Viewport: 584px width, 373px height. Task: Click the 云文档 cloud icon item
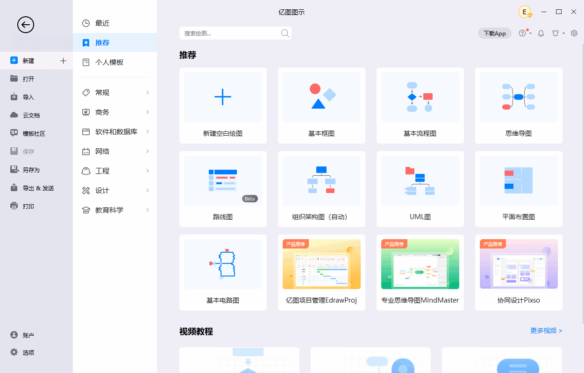tap(31, 115)
